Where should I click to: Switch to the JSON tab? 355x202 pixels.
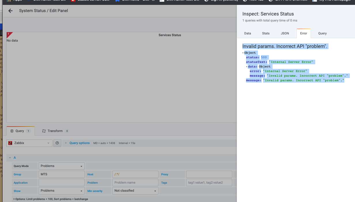click(x=285, y=33)
